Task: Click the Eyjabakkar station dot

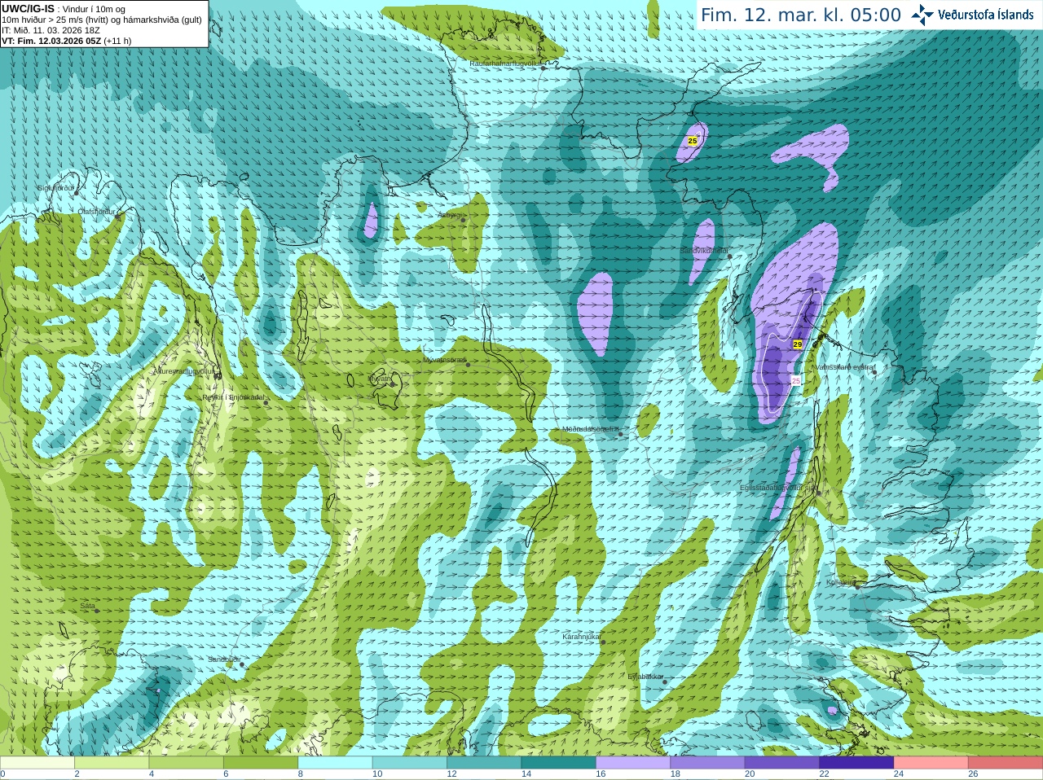Action: tap(665, 681)
